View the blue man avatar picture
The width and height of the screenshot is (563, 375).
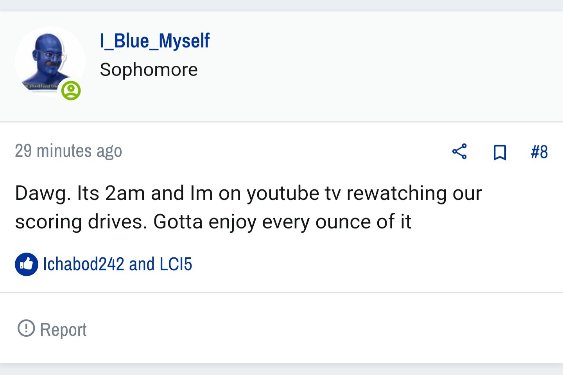pos(50,61)
